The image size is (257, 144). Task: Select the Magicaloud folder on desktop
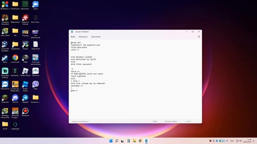pyautogui.click(x=15, y=19)
